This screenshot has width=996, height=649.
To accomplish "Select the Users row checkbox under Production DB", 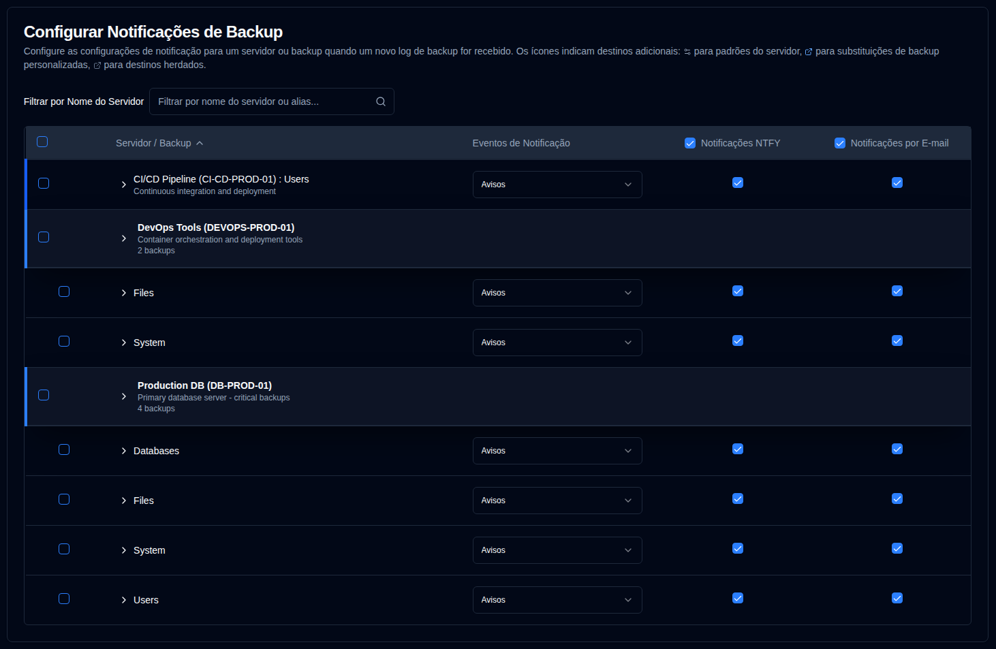I will coord(64,599).
